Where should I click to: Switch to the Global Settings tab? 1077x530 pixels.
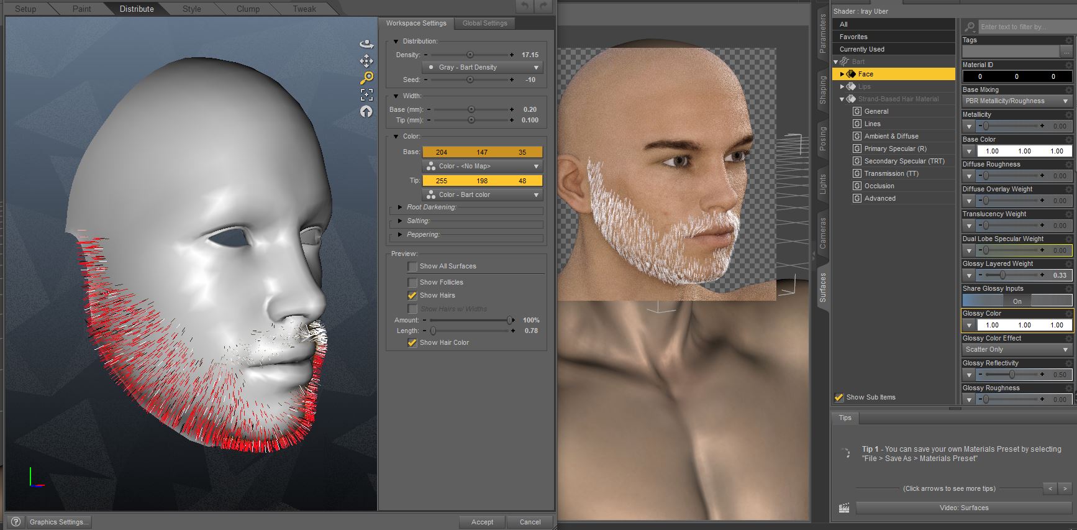pyautogui.click(x=484, y=24)
